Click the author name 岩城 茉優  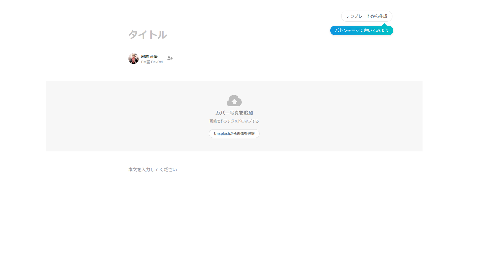[x=149, y=57]
